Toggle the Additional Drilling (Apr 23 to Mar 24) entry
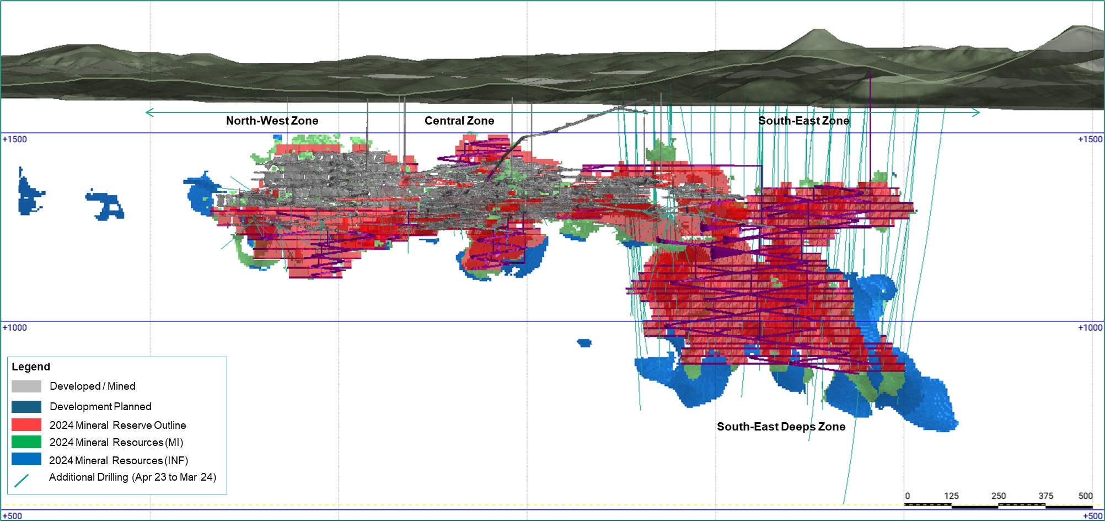Screen dimensions: 1105x522 tap(133, 477)
